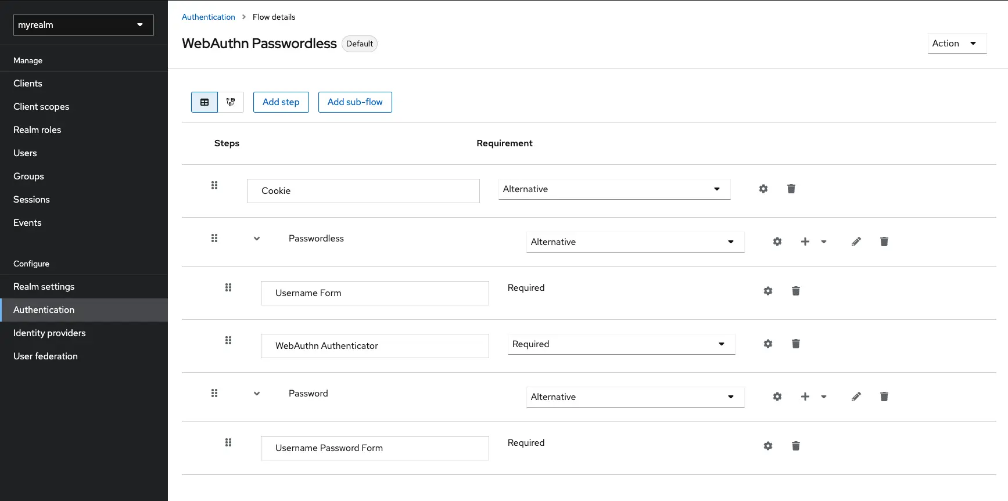Image resolution: width=1008 pixels, height=501 pixels.
Task: Open WebAuthn Authenticator requirement dropdown
Action: click(621, 344)
